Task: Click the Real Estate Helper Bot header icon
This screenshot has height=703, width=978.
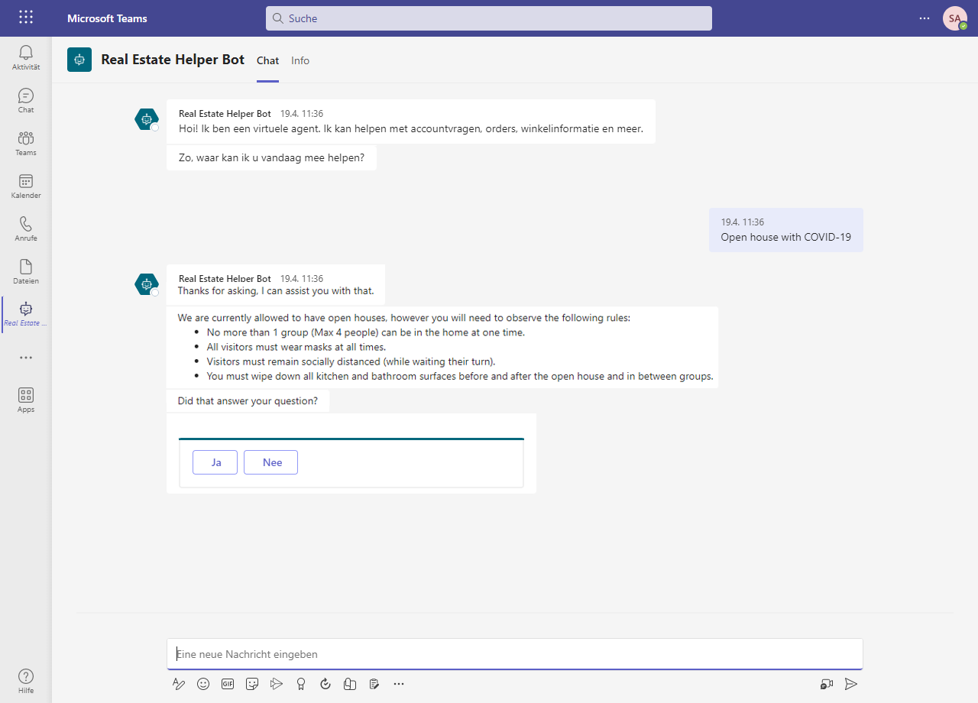Action: click(x=79, y=60)
